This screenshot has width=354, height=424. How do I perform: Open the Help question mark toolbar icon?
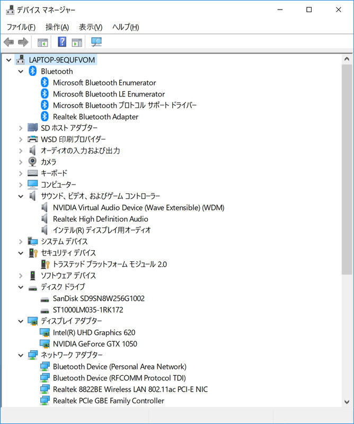(x=62, y=42)
